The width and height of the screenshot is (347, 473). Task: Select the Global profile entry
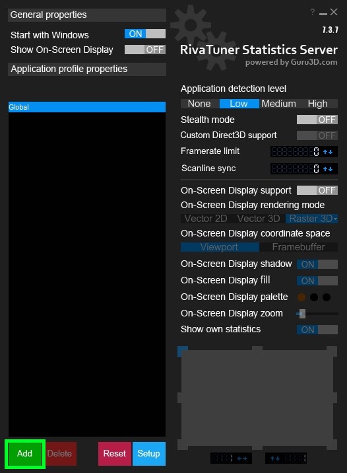tap(87, 107)
